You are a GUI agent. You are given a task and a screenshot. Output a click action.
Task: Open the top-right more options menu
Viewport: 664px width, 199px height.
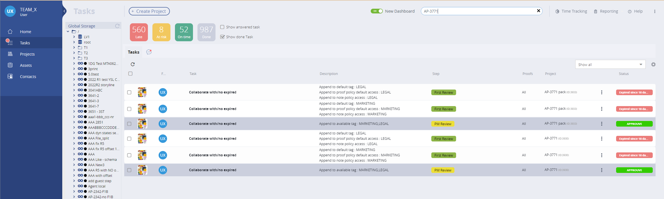[655, 12]
